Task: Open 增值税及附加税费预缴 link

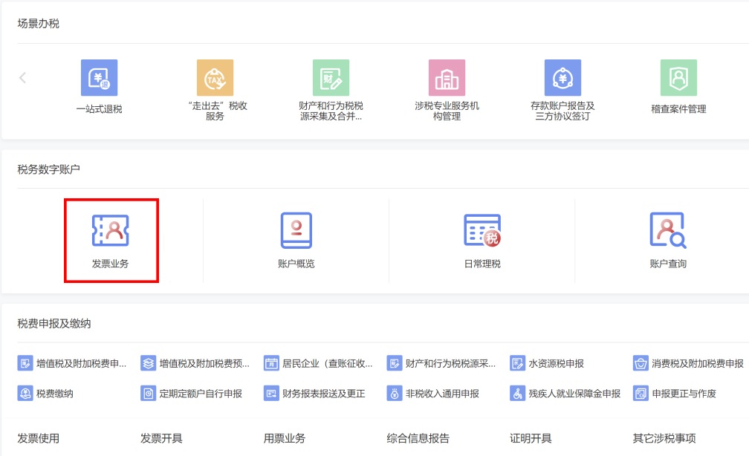Action: (x=195, y=364)
